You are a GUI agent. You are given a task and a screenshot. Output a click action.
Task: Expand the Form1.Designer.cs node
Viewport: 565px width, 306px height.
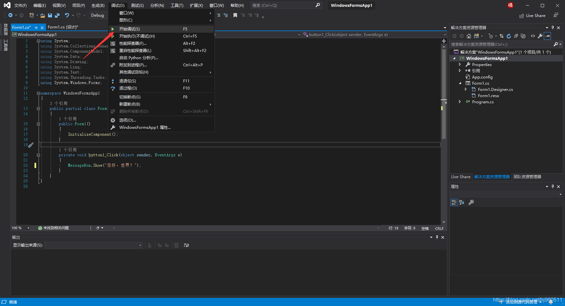[466, 89]
